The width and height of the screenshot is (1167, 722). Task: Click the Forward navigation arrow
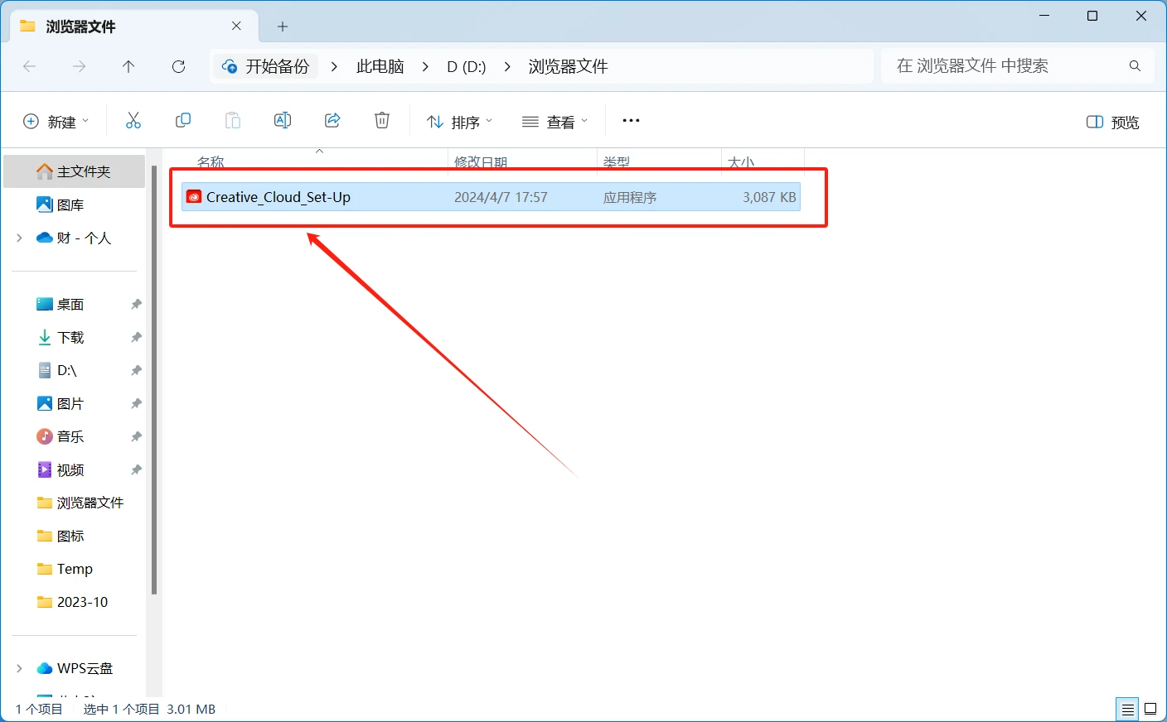click(x=79, y=66)
